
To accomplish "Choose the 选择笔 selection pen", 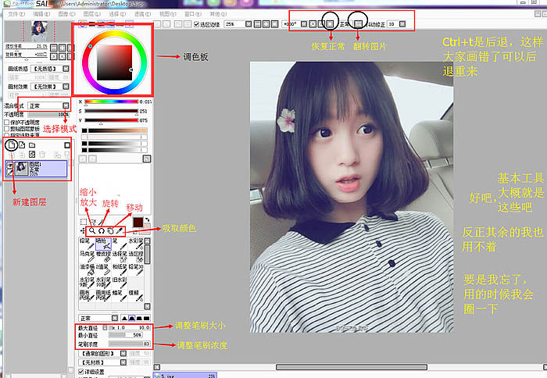I will click(x=120, y=257).
